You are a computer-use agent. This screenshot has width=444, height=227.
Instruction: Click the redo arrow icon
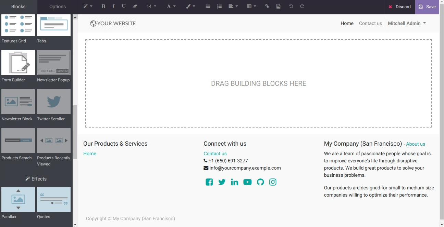click(302, 6)
